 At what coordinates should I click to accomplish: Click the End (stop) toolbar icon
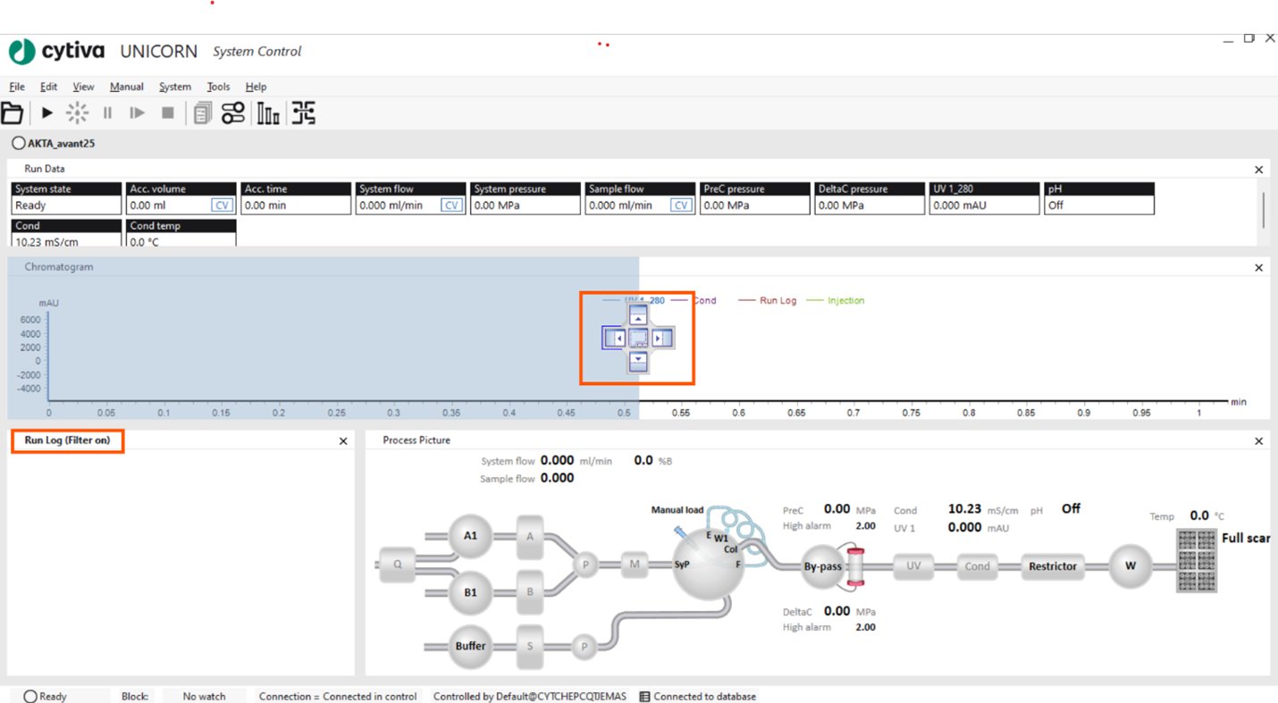(167, 113)
